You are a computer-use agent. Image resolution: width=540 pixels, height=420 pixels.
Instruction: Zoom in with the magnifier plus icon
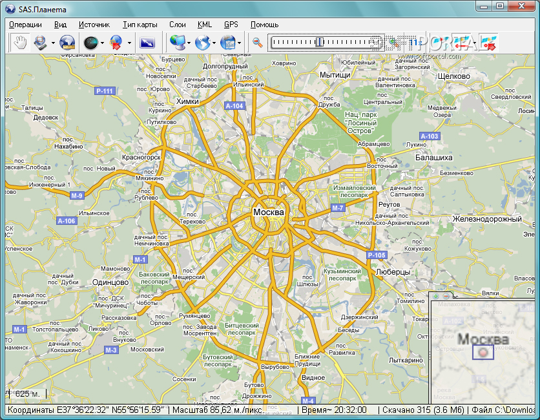[393, 43]
